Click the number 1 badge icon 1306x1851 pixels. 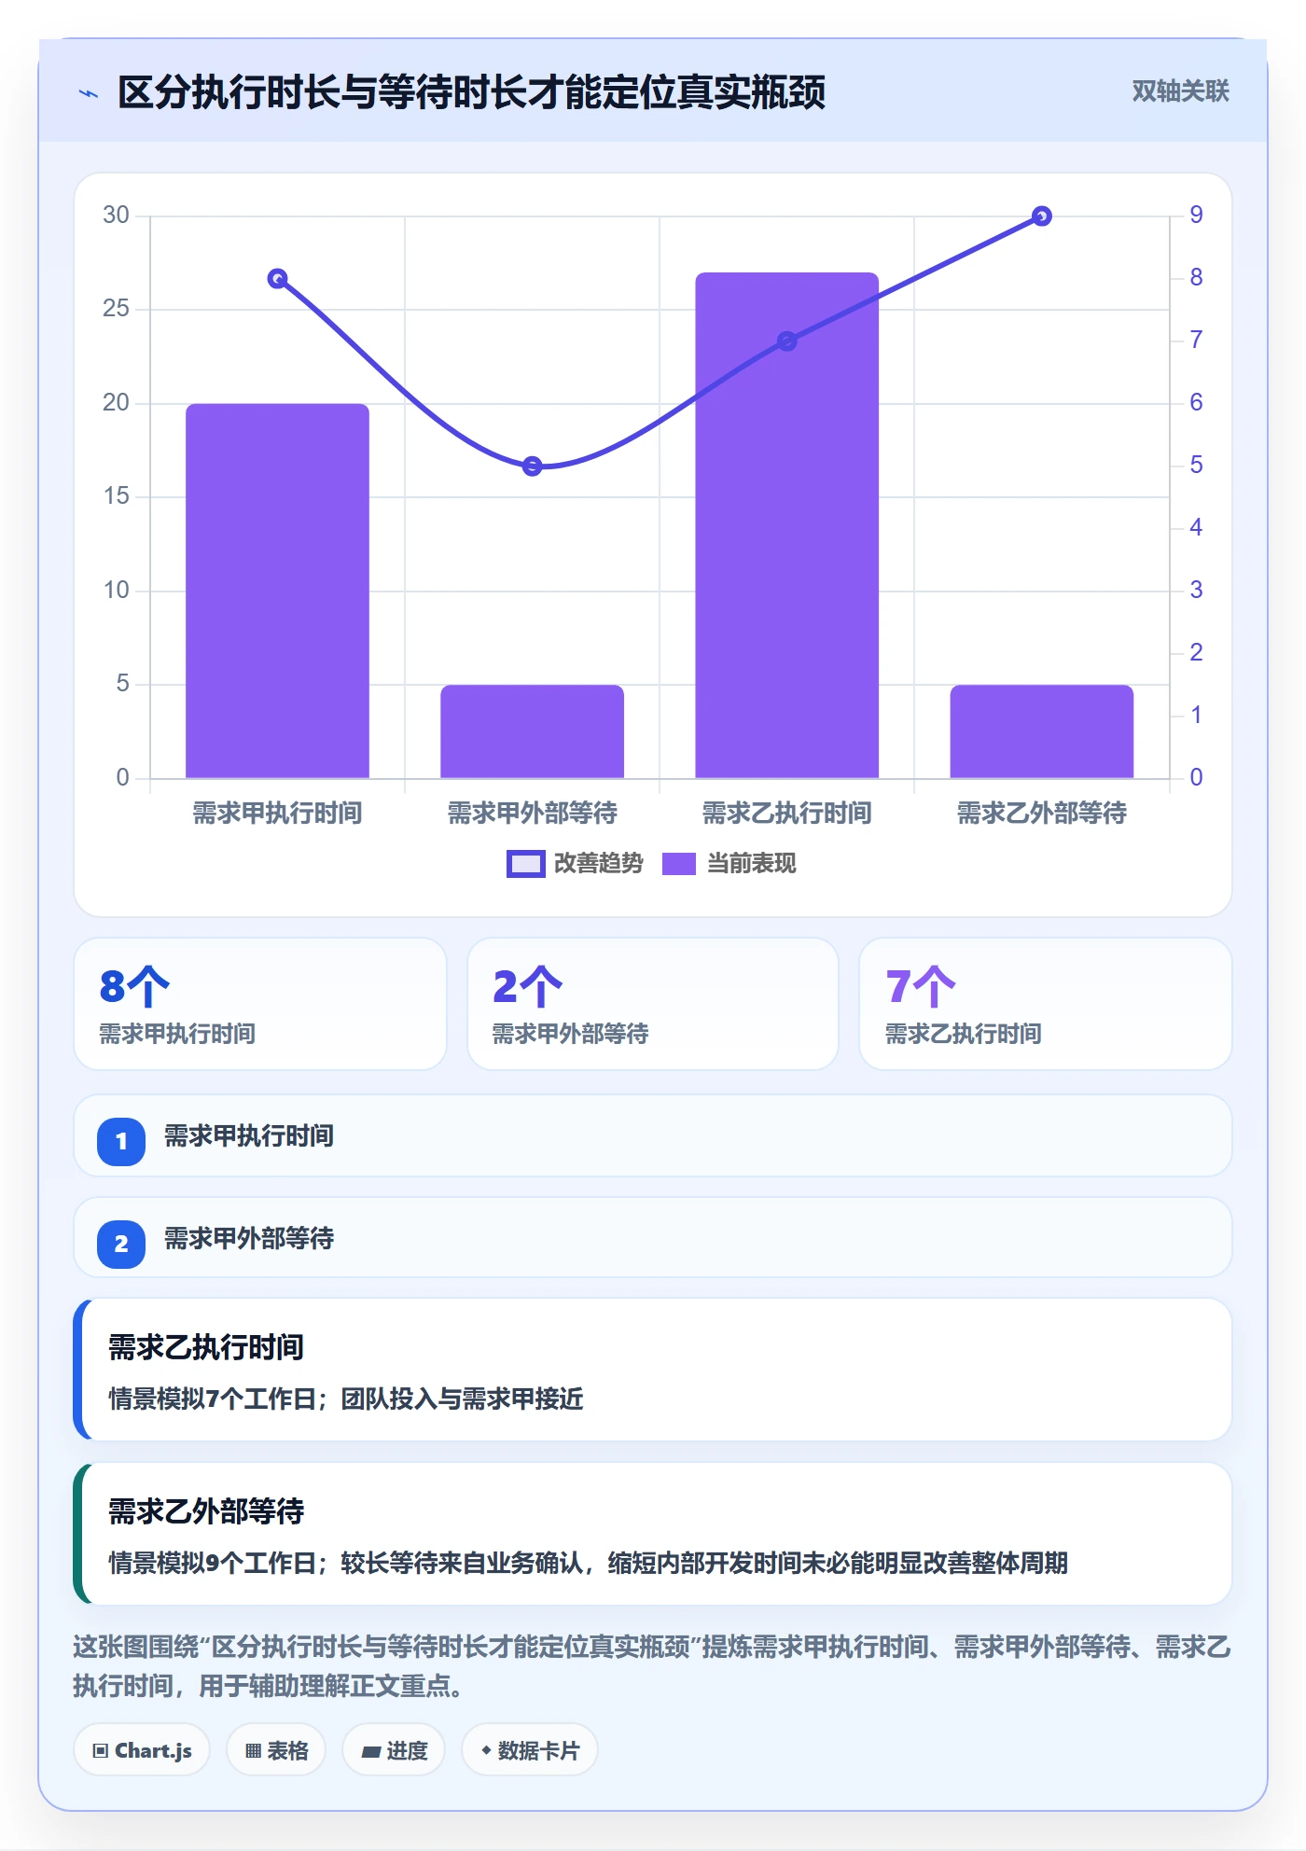pos(121,1141)
